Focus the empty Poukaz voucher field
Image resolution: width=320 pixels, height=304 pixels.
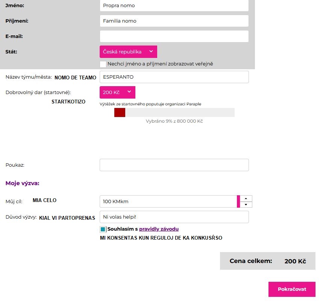(174, 165)
